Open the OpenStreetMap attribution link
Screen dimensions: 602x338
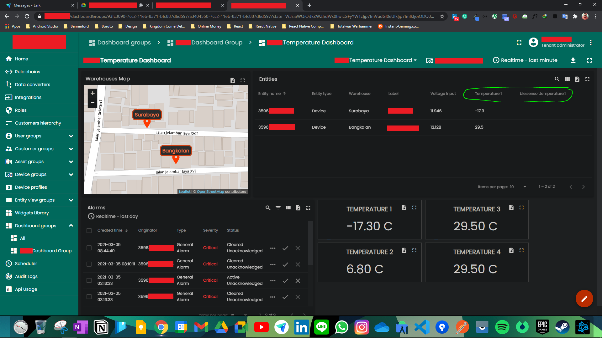tap(210, 192)
